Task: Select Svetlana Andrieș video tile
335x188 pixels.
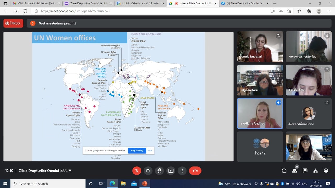Action: (x=260, y=114)
